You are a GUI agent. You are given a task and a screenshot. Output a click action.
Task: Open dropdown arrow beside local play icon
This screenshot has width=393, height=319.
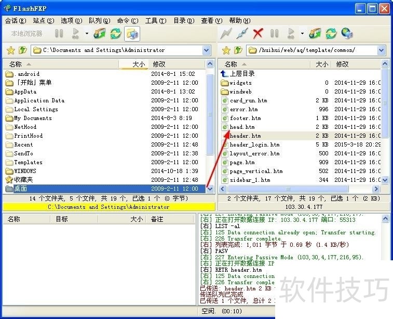tap(87, 33)
